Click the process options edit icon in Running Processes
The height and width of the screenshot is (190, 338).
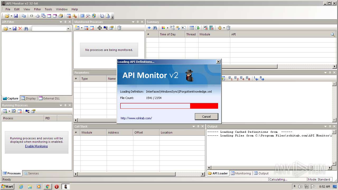point(14,111)
